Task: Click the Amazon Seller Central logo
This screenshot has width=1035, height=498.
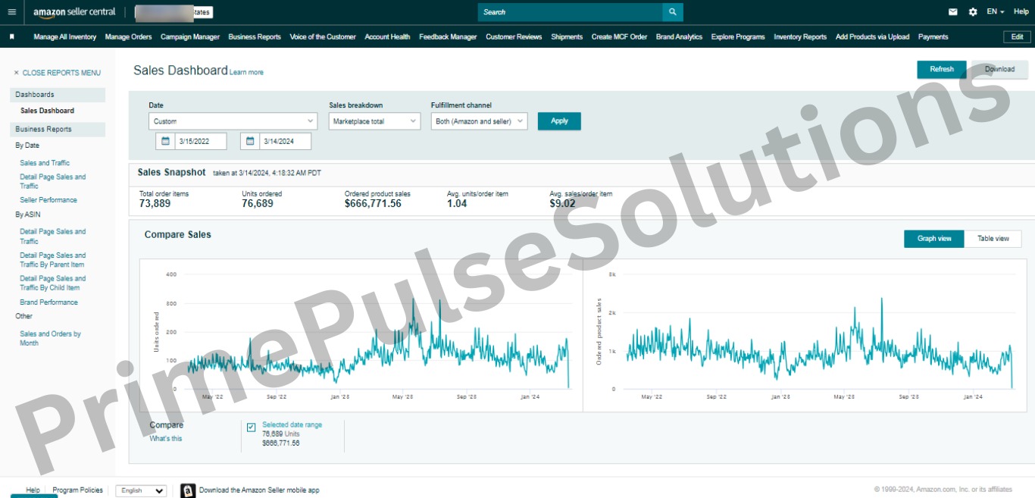Action: pos(74,12)
